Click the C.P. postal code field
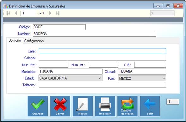Screen dimensions: 186x122 click(150, 65)
